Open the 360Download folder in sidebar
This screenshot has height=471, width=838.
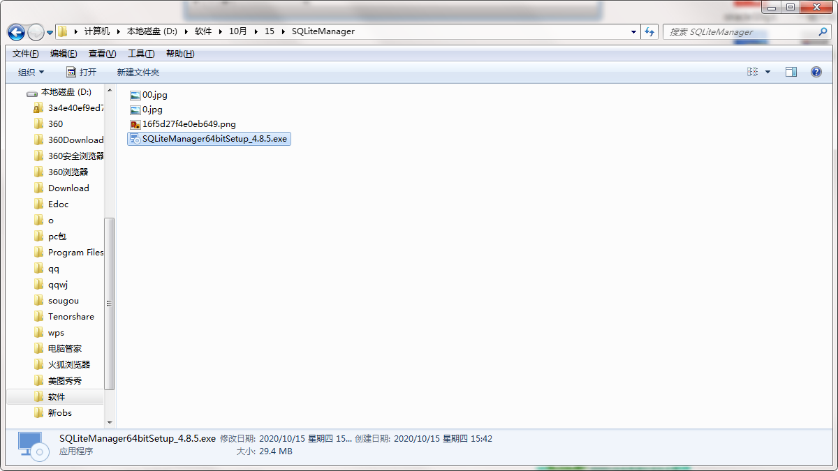coord(68,140)
